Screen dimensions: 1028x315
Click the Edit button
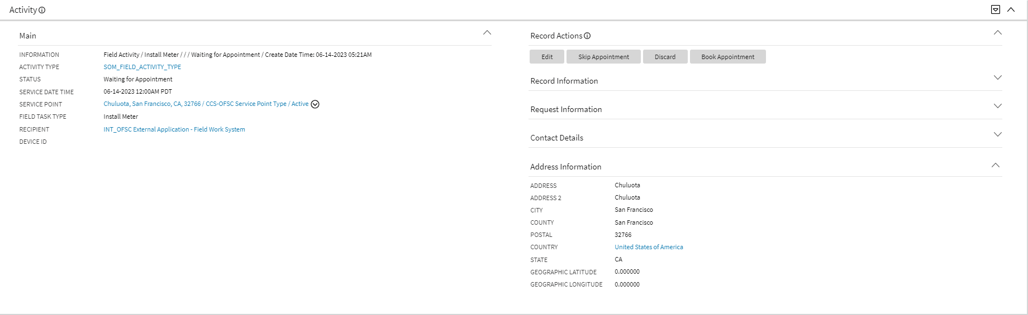[547, 57]
